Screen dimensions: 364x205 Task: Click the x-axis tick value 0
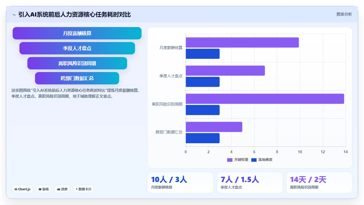tap(186, 152)
